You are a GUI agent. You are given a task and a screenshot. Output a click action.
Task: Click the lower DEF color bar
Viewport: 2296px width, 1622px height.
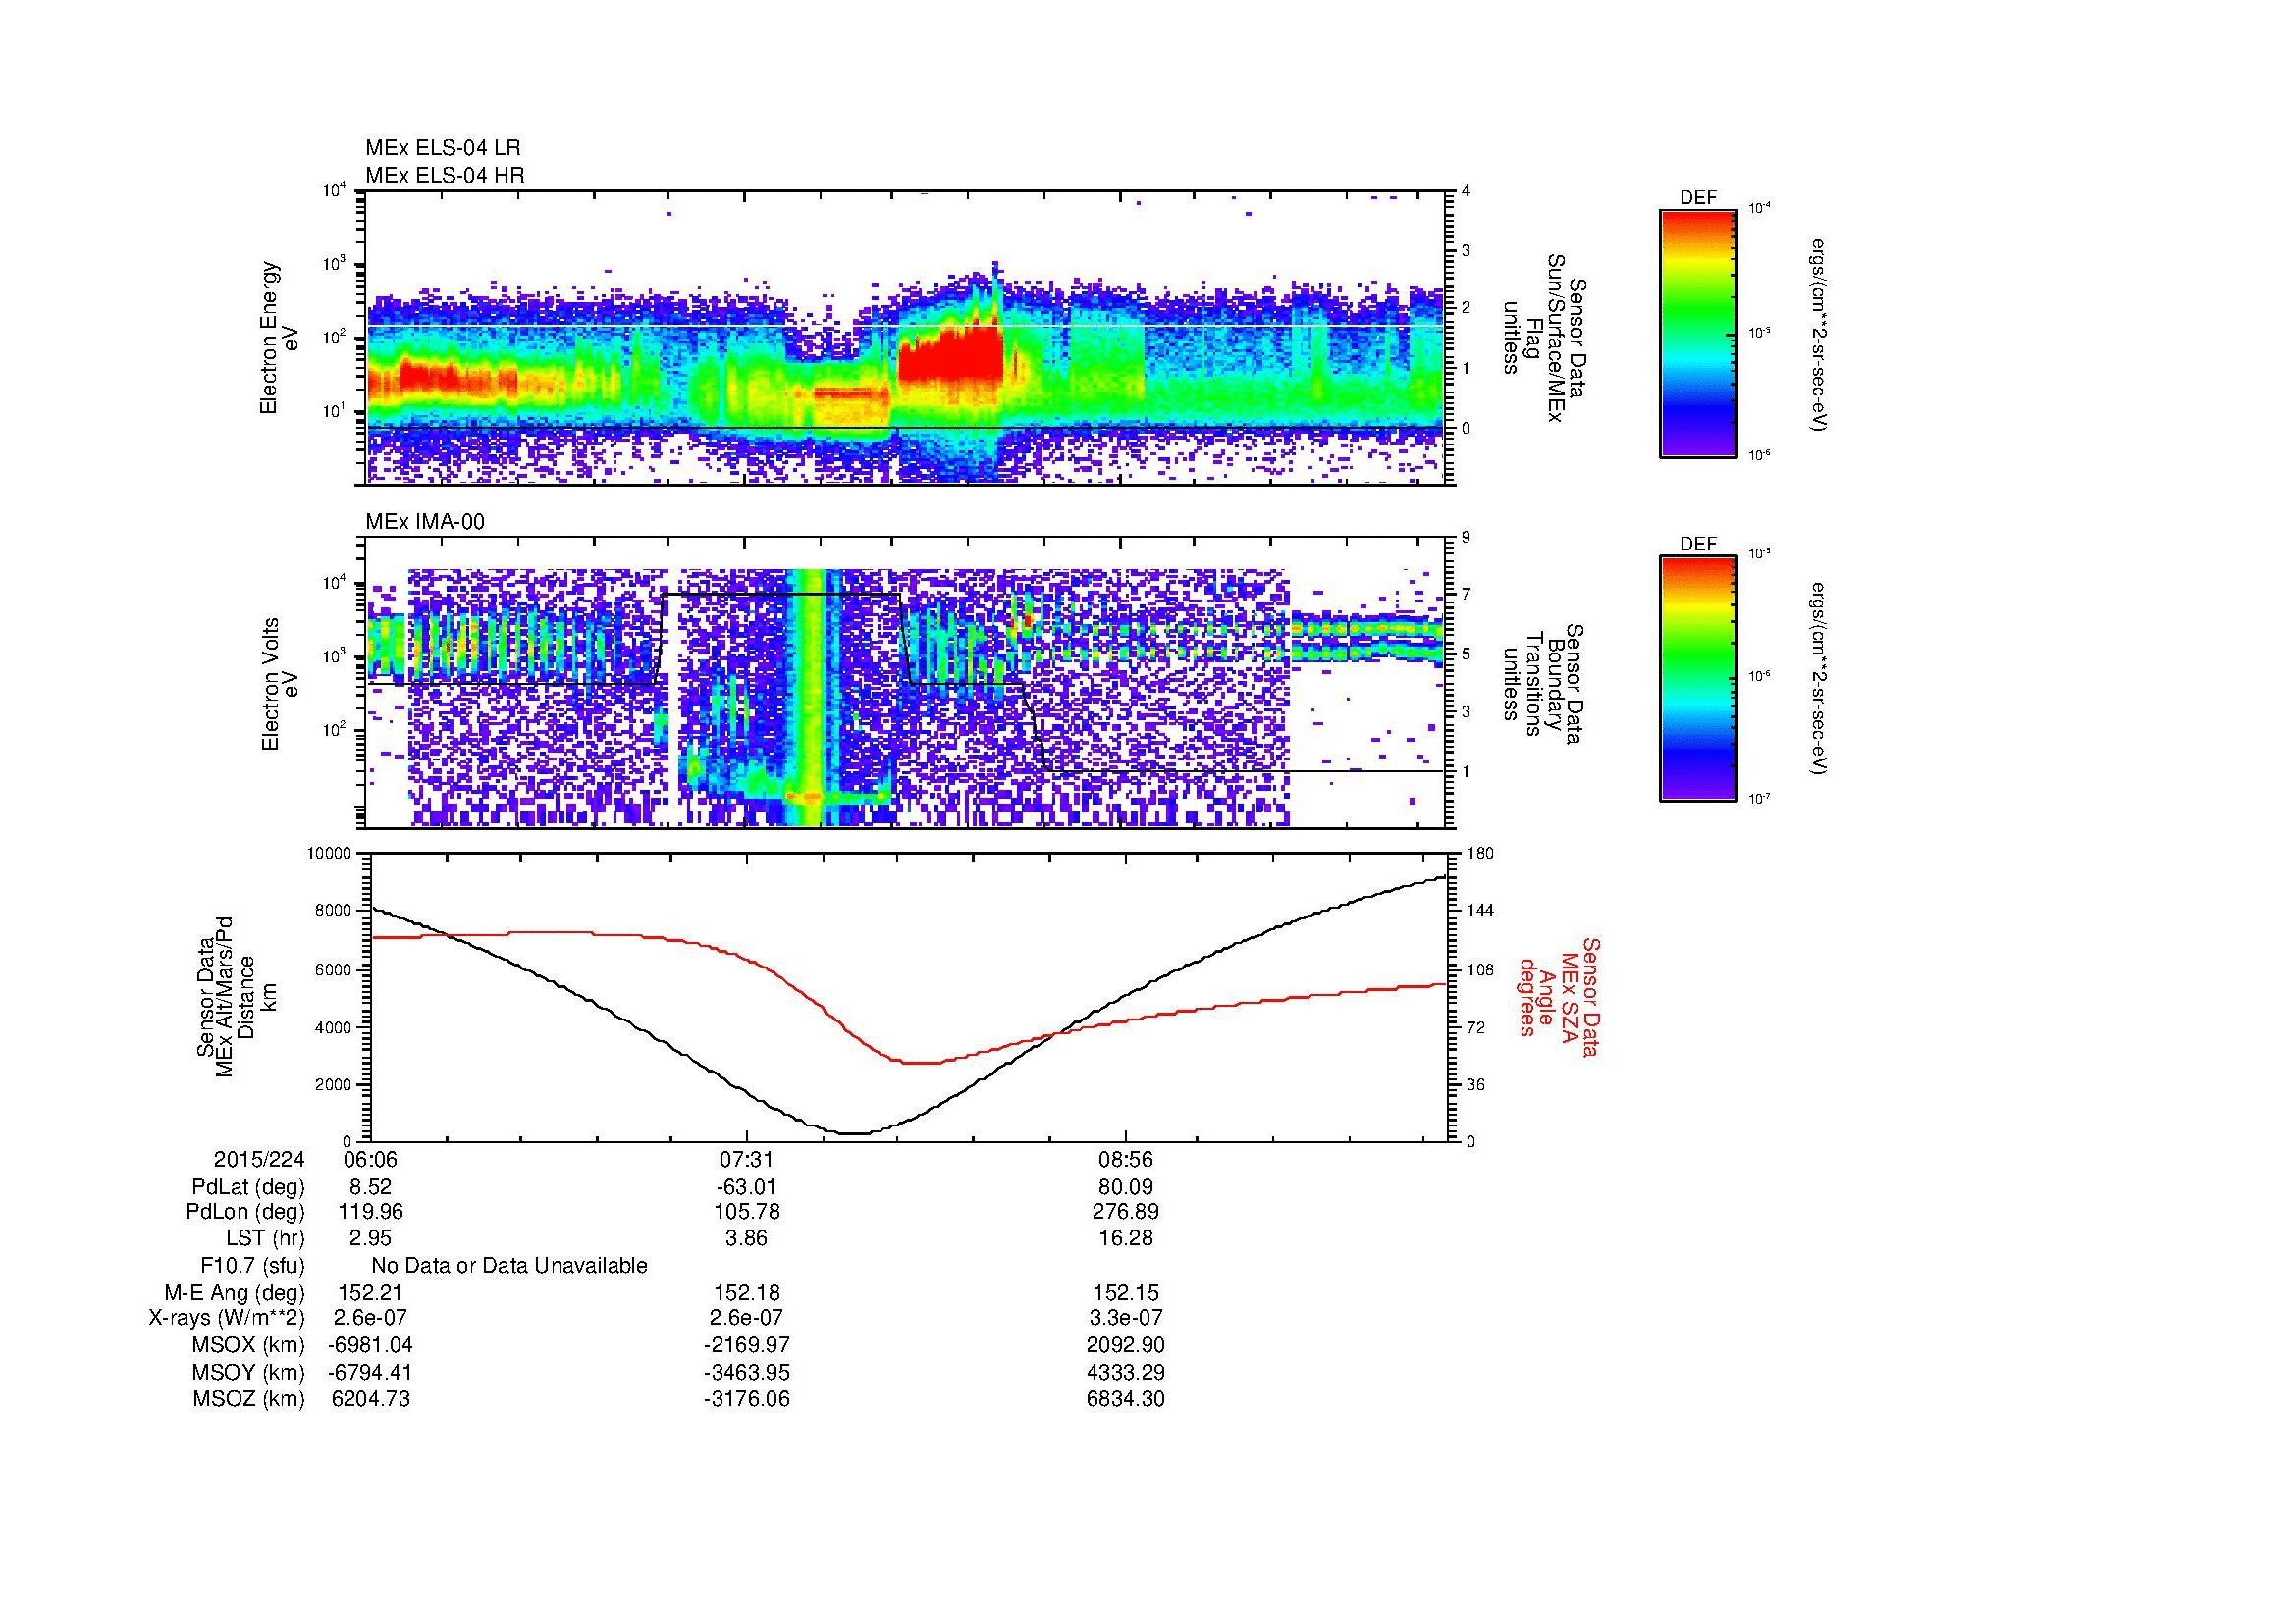tap(1698, 679)
